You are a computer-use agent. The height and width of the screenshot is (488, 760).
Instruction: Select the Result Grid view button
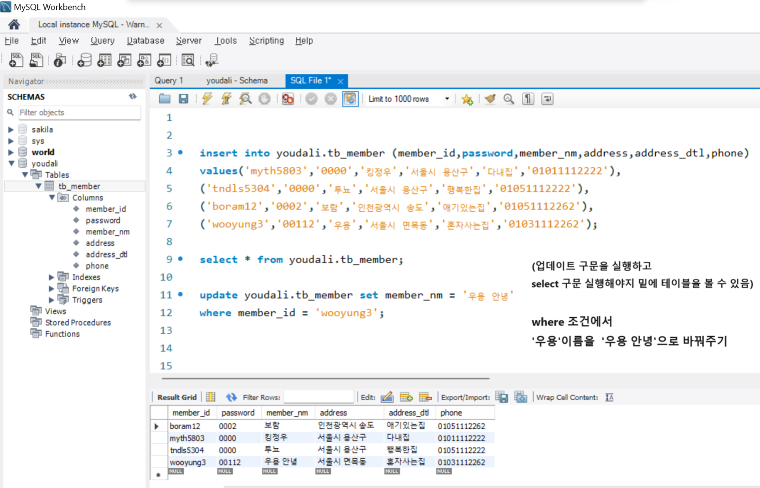(177, 397)
